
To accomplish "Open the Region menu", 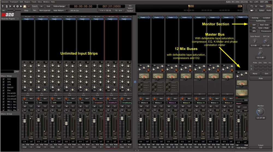I will pyautogui.click(x=27, y=2).
